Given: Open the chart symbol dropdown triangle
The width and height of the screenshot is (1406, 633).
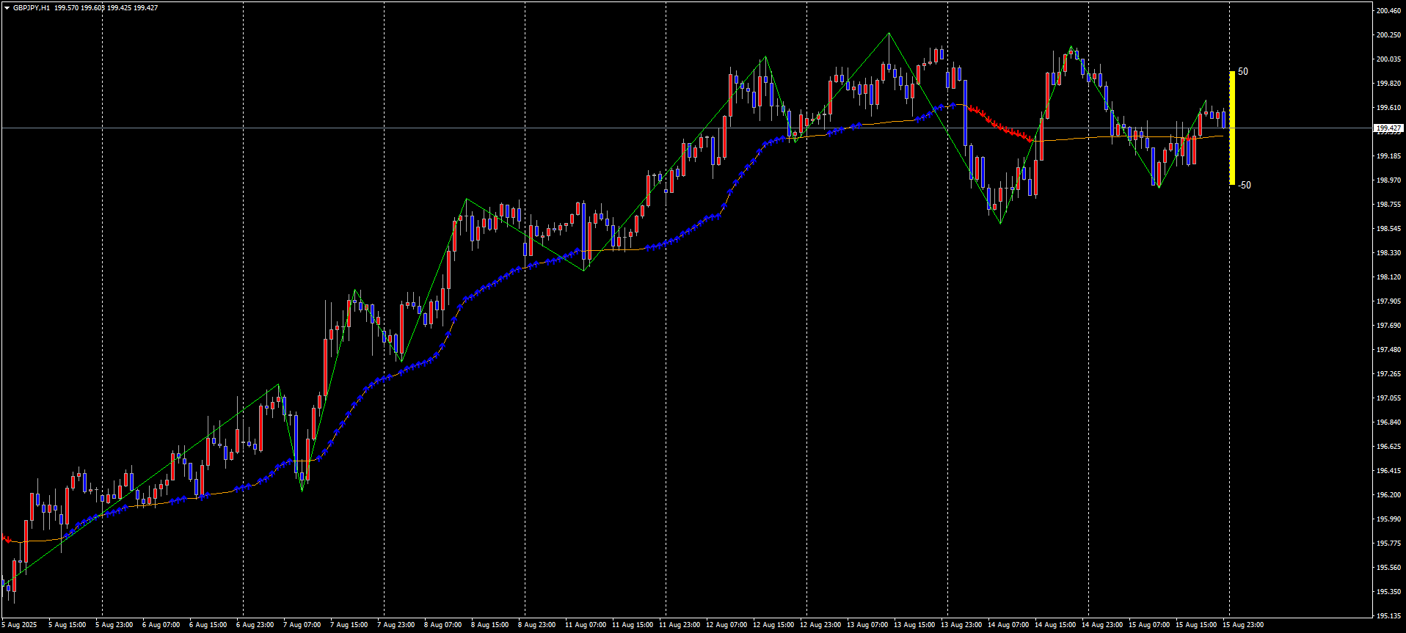Looking at the screenshot, I should pos(7,8).
